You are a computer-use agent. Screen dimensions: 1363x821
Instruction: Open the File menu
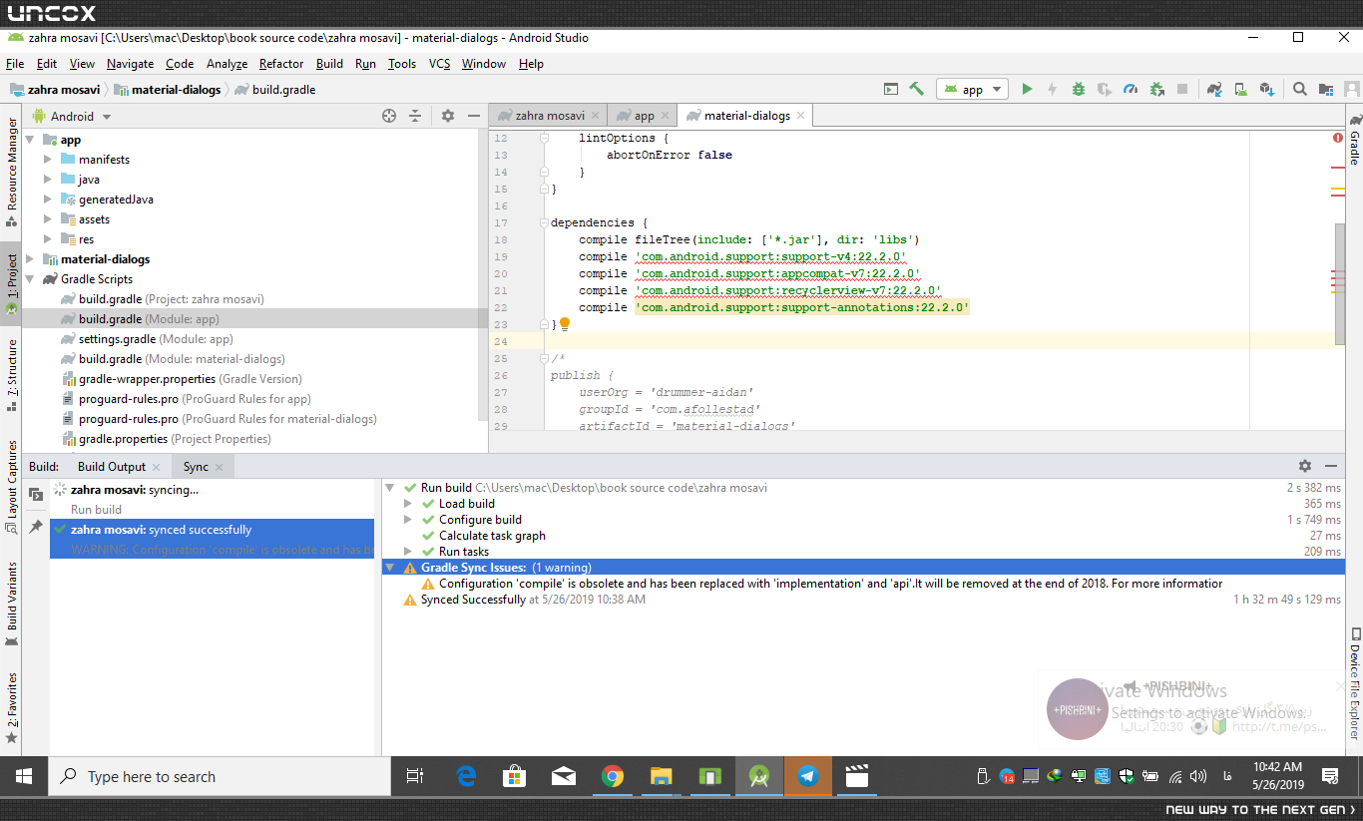[15, 64]
